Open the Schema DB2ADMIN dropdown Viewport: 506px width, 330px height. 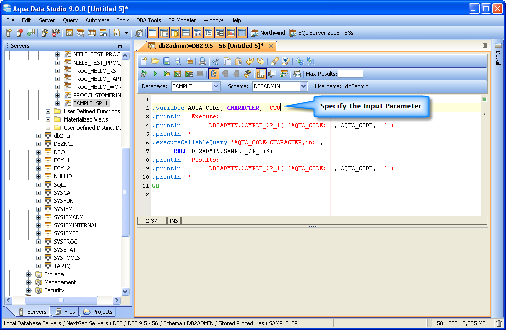point(303,86)
